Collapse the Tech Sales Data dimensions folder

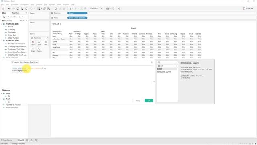pyautogui.click(x=2, y=24)
